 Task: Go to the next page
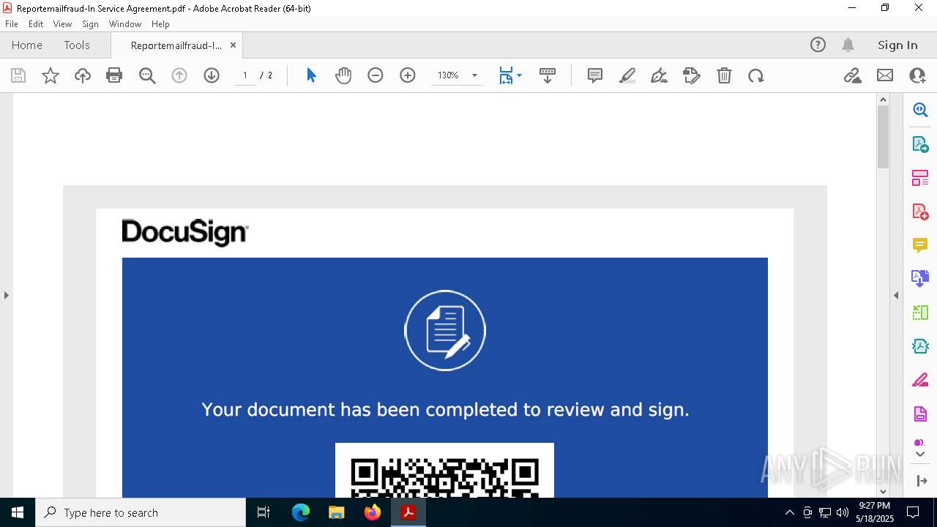(x=212, y=75)
